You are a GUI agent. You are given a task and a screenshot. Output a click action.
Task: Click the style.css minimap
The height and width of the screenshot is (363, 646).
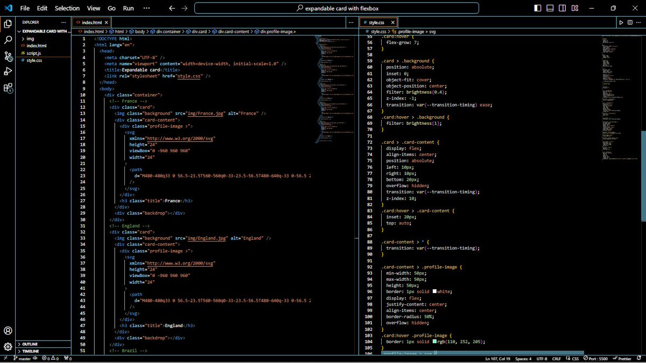tap(621, 97)
